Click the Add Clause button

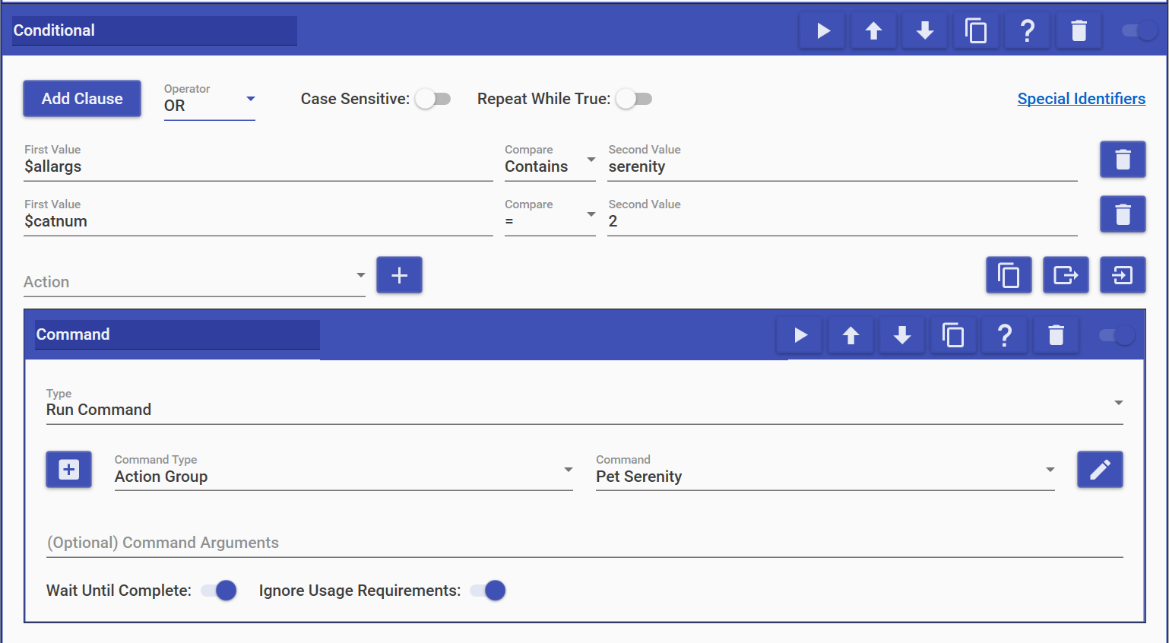click(x=82, y=99)
